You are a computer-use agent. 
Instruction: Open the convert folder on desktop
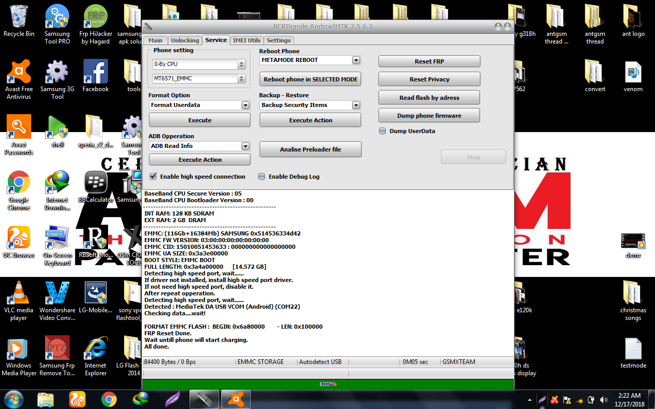[x=595, y=76]
